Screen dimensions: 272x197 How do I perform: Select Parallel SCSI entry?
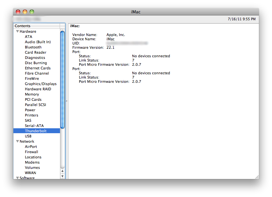click(x=35, y=105)
